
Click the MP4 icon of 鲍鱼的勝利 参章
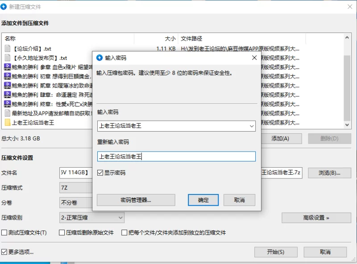(7, 67)
